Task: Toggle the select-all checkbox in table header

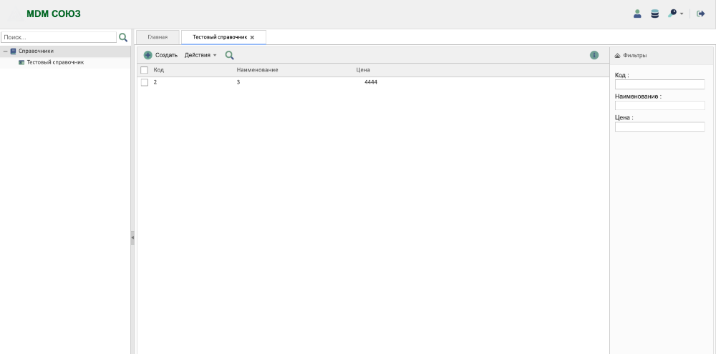Action: coord(145,70)
